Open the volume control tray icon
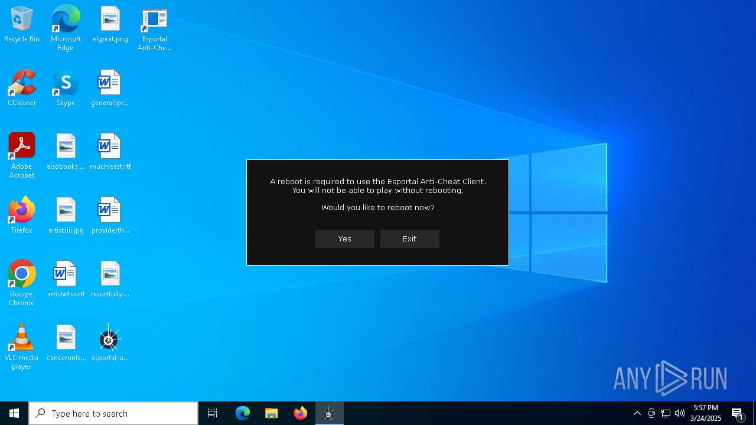The height and width of the screenshot is (425, 756). click(680, 413)
